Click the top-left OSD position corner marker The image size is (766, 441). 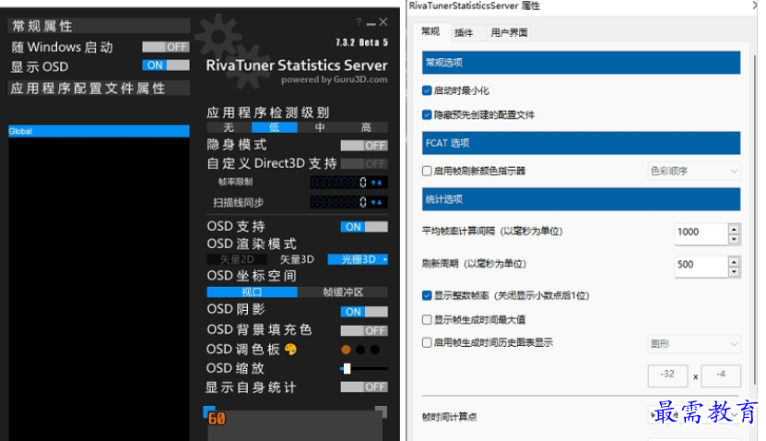point(208,411)
